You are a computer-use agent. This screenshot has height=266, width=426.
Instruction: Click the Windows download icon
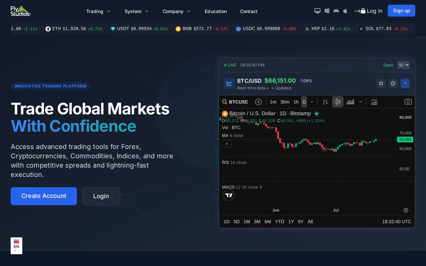tap(327, 11)
